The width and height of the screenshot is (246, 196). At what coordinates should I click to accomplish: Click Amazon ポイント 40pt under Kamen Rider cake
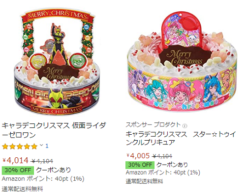[43, 179]
